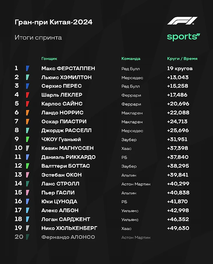Click the Mercedes team flag beside Хэмилтон
The image size is (213, 264).
(x=27, y=77)
